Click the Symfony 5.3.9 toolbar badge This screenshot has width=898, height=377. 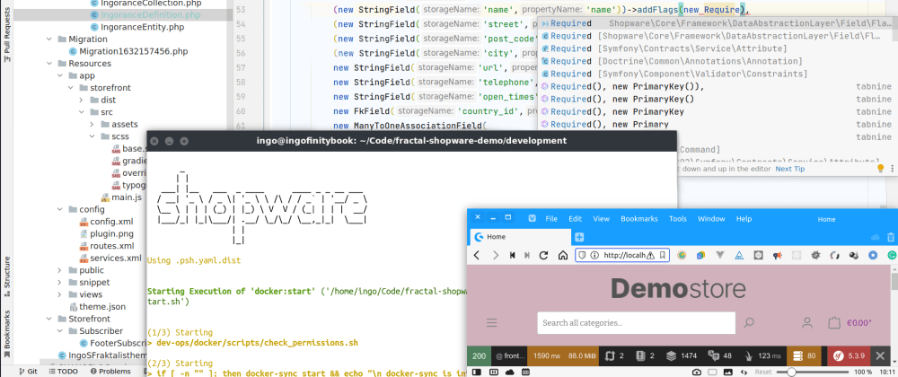[x=849, y=355]
